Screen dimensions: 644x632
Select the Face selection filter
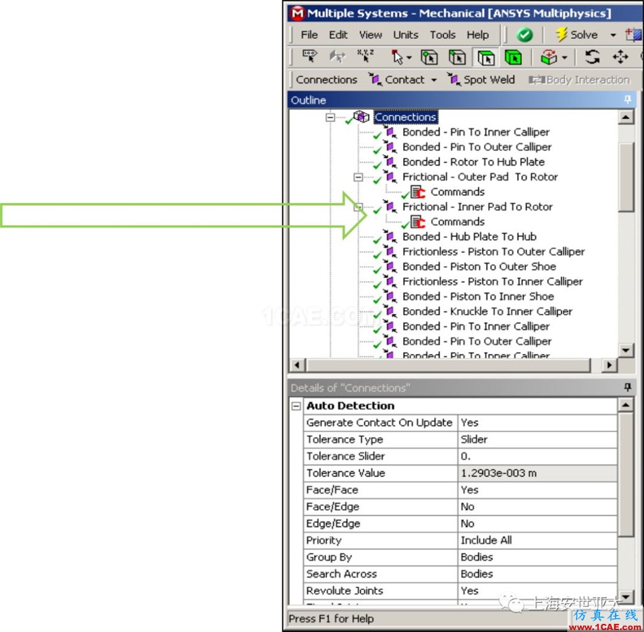point(486,57)
